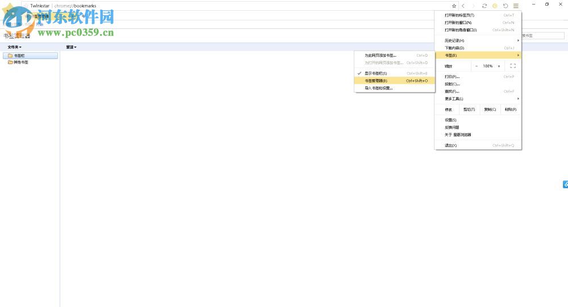The image size is (568, 307).
Task: Click the 100% zoom value
Action: point(487,66)
